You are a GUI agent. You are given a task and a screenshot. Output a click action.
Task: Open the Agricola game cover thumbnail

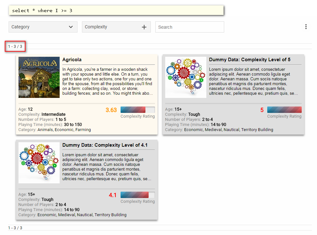(x=39, y=77)
